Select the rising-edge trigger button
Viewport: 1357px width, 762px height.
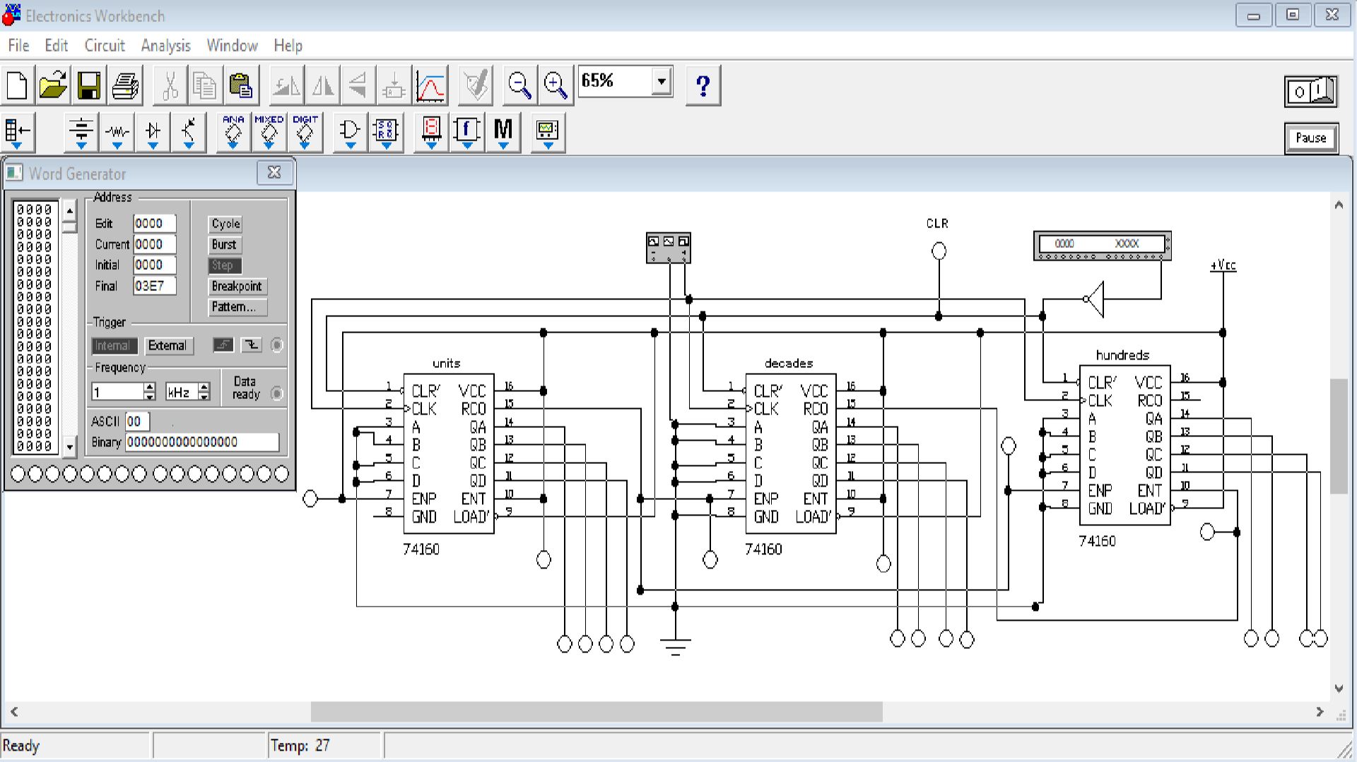click(223, 345)
